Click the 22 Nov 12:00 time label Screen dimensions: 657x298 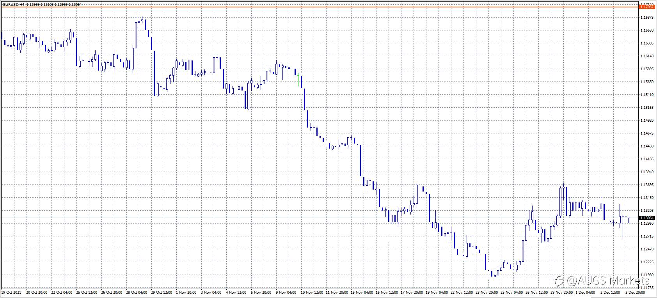pyautogui.click(x=462, y=292)
